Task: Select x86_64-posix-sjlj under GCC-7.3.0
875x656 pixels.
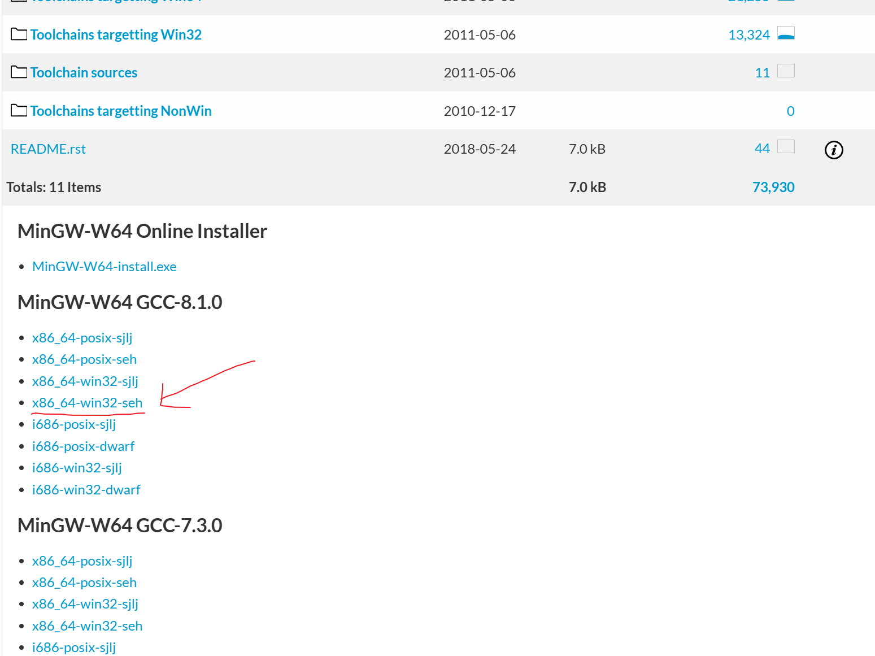Action: [x=82, y=561]
